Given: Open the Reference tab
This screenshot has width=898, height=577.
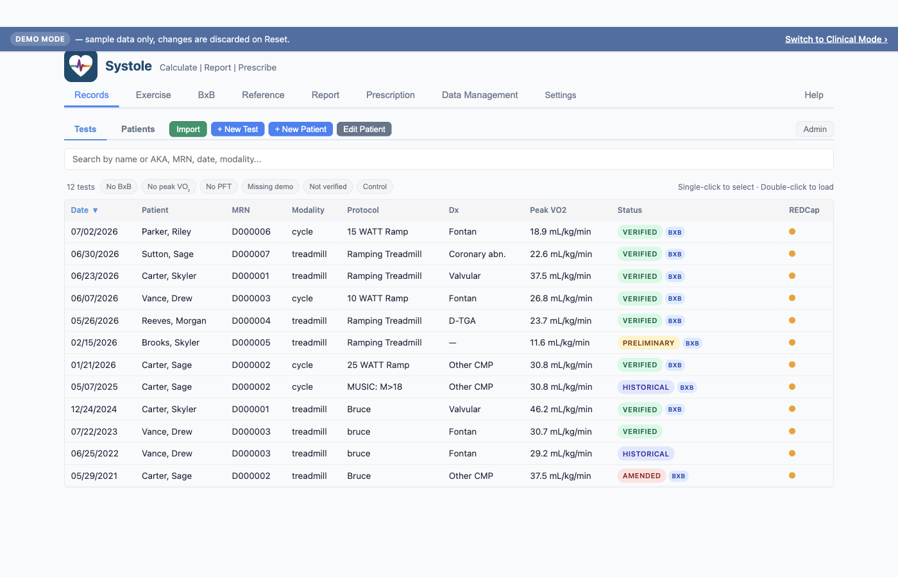Looking at the screenshot, I should coord(263,95).
